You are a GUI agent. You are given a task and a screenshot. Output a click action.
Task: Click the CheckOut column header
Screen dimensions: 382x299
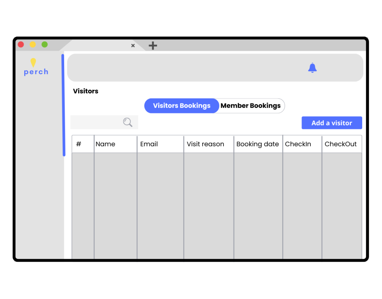pos(341,144)
